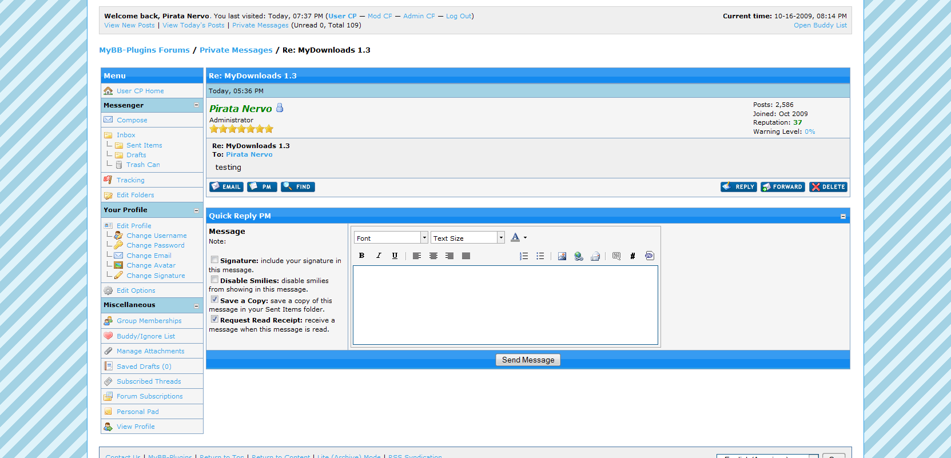Screen dimensions: 951x458
Task: Click the Buddy/Ignore List heart icon
Action: point(108,336)
